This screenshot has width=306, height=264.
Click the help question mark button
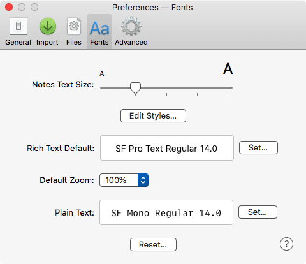[x=286, y=244]
